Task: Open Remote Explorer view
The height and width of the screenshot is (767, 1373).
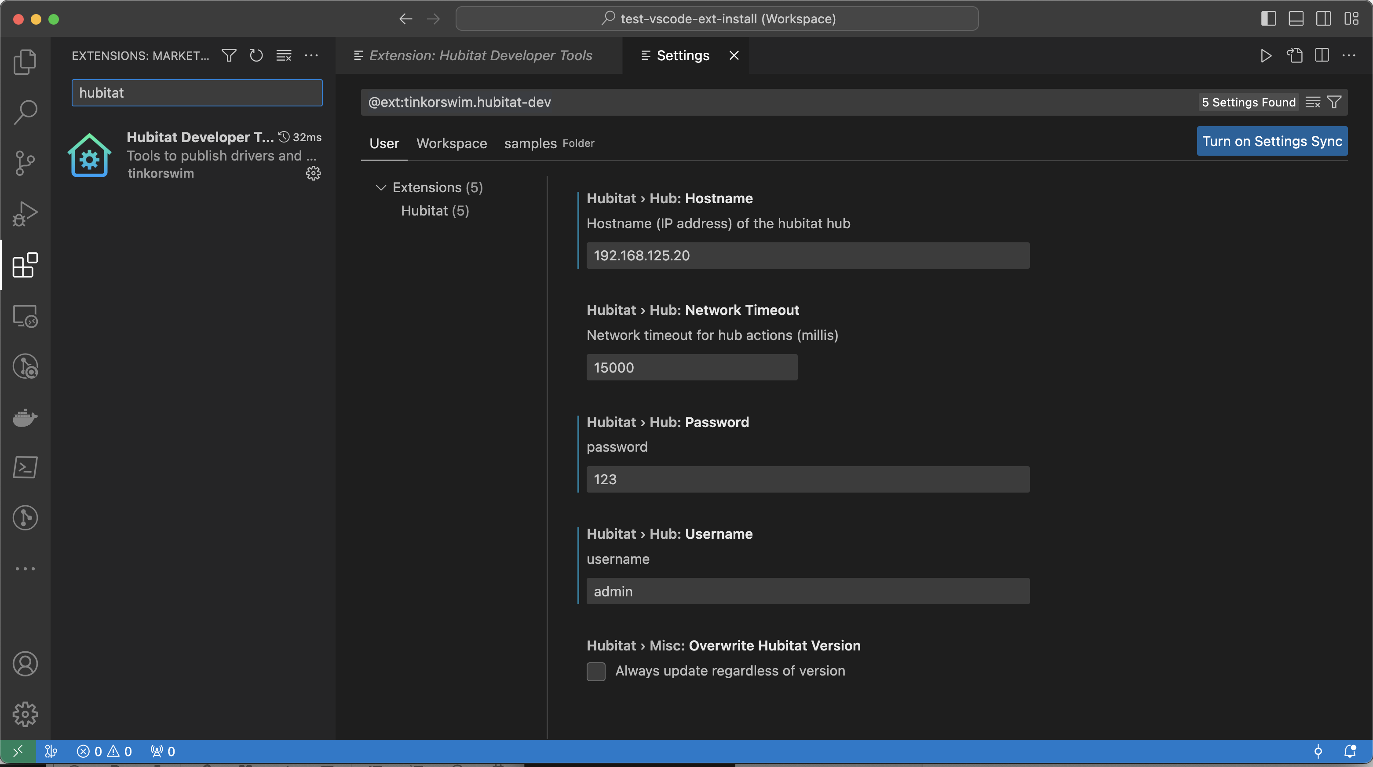Action: (x=25, y=315)
